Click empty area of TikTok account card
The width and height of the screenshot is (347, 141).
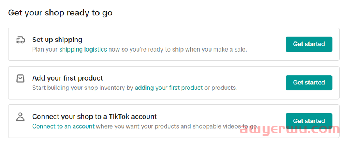pos(221,112)
